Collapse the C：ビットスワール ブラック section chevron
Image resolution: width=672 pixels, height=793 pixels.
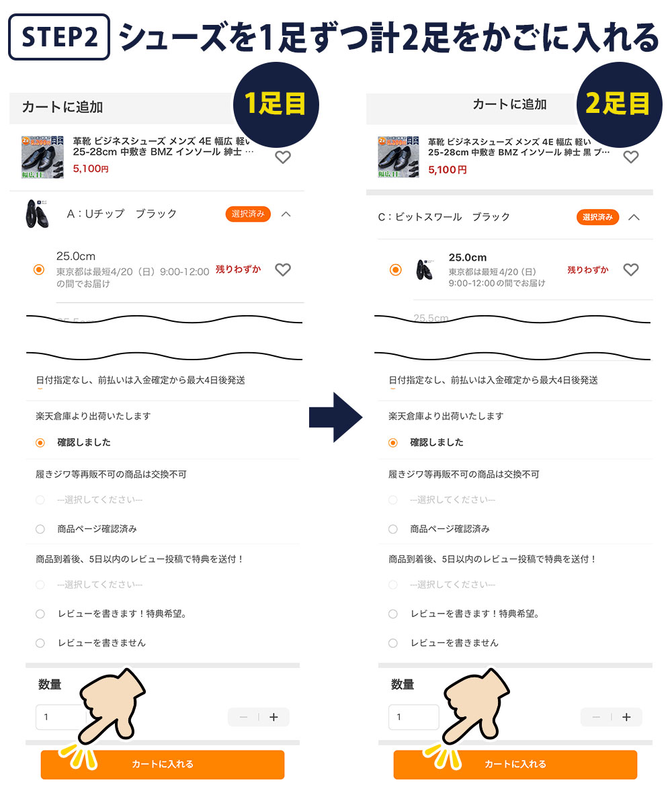pyautogui.click(x=634, y=218)
